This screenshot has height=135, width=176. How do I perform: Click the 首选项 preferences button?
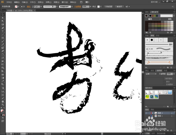coord(119,7)
